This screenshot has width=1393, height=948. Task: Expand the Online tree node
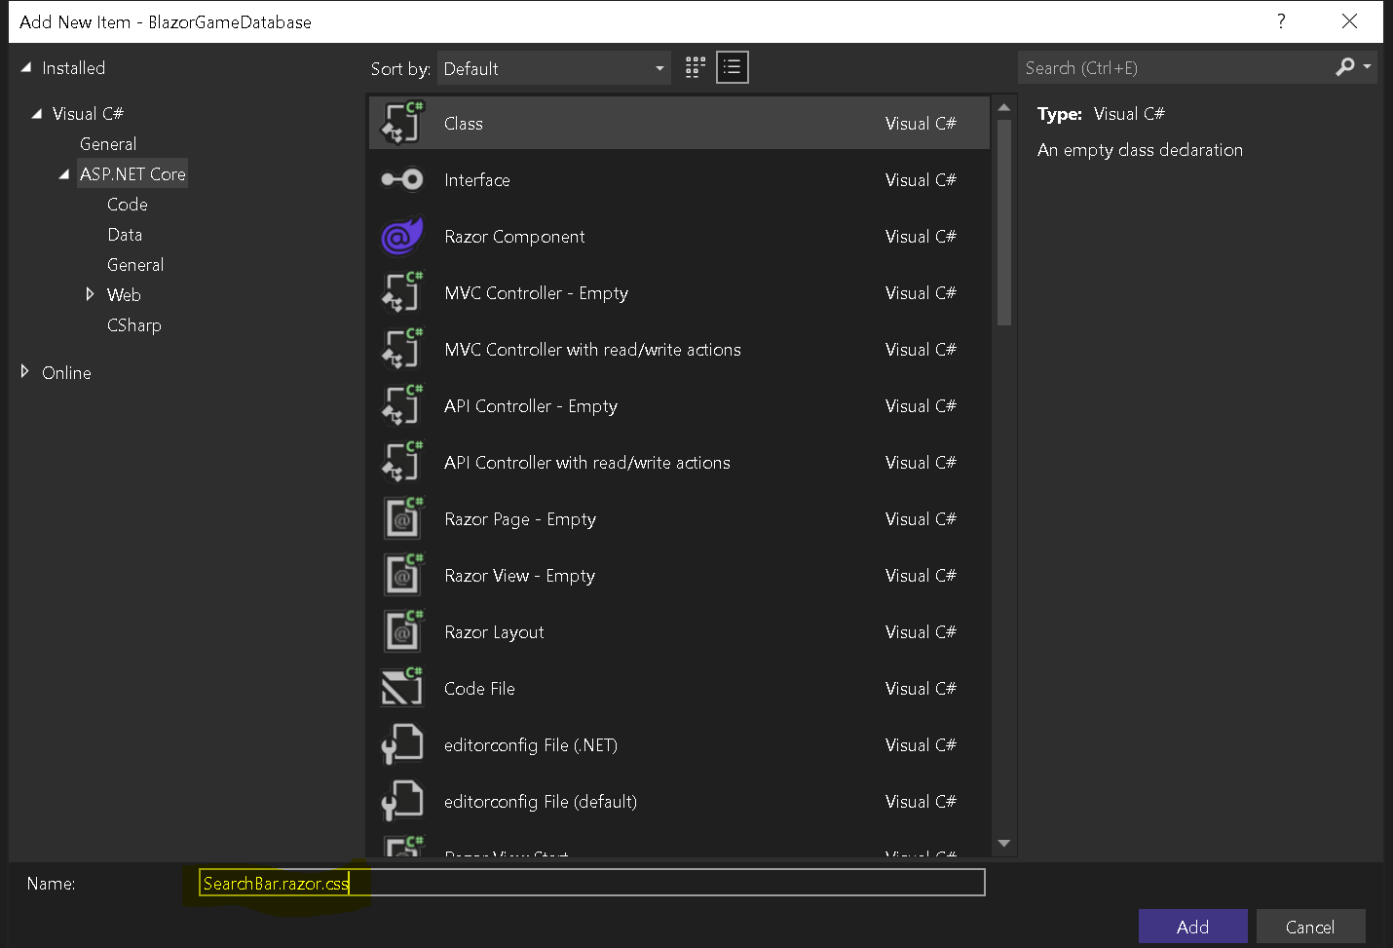click(24, 371)
